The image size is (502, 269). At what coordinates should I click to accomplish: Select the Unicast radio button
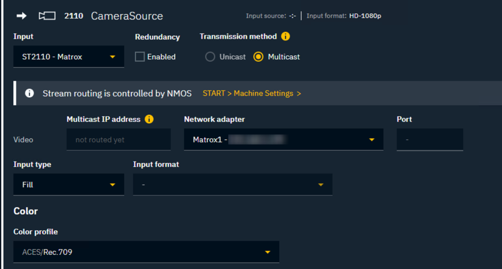[x=210, y=57]
